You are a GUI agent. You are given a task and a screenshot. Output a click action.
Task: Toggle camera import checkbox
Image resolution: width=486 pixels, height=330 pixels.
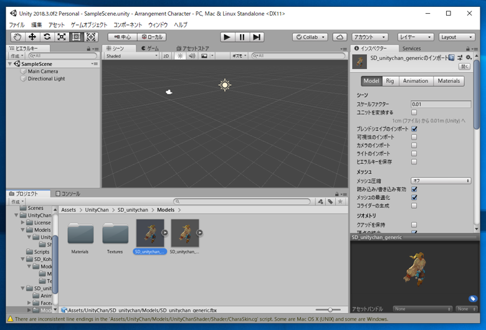pos(414,145)
